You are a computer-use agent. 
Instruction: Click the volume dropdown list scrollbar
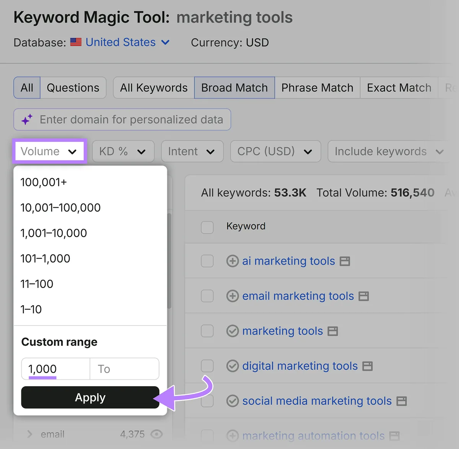169,261
